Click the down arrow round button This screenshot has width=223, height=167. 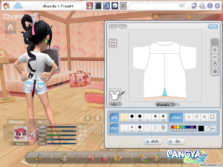98,118
